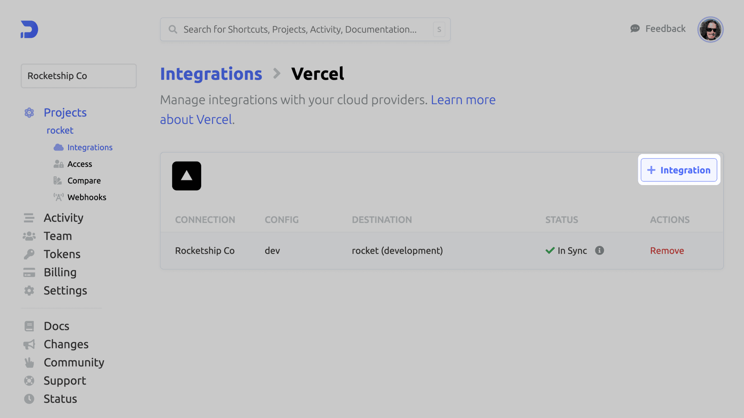
Task: Click the Settings gear icon in sidebar
Action: (29, 291)
